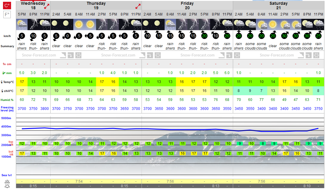Viewport: 325px width, 189px height.
Task: Click Wednesday 8 PM thunderstorm icon
Action: (33, 24)
